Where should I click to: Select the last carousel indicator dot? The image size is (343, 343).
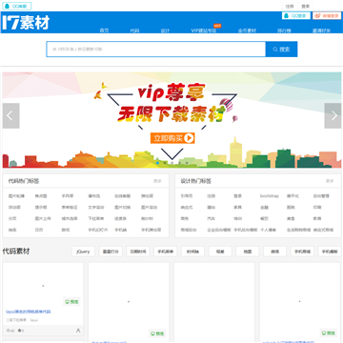click(x=187, y=163)
